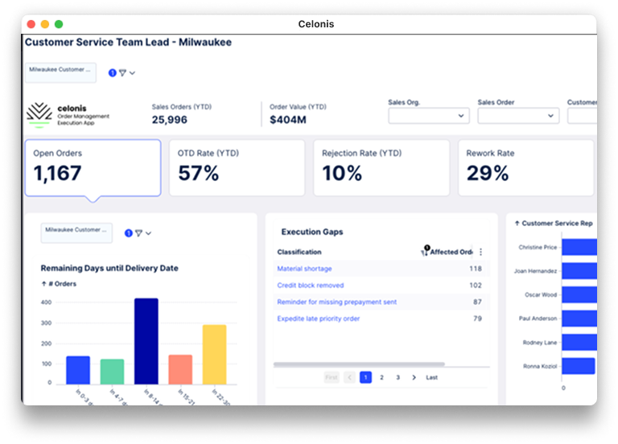This screenshot has width=618, height=444.
Task: Click Oscar Wood bar
Action: point(579,294)
